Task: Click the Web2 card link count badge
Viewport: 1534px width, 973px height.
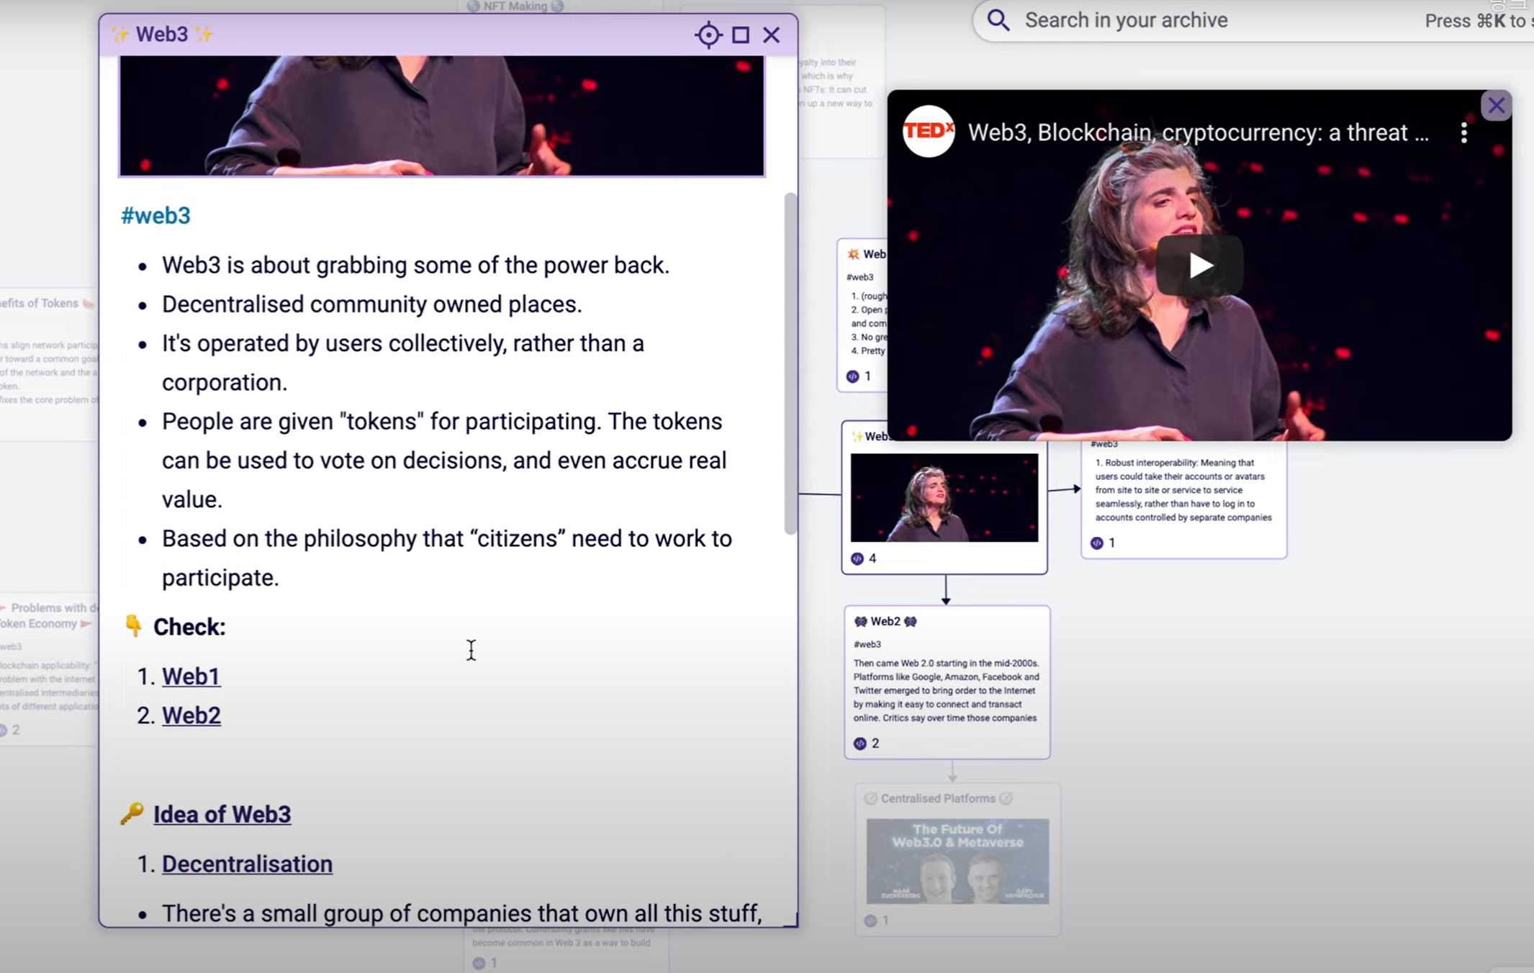Action: click(866, 743)
